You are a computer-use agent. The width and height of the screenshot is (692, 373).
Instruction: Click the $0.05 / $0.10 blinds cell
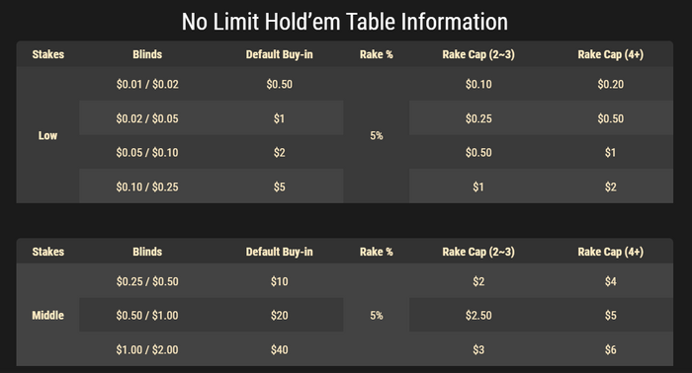[x=147, y=152]
